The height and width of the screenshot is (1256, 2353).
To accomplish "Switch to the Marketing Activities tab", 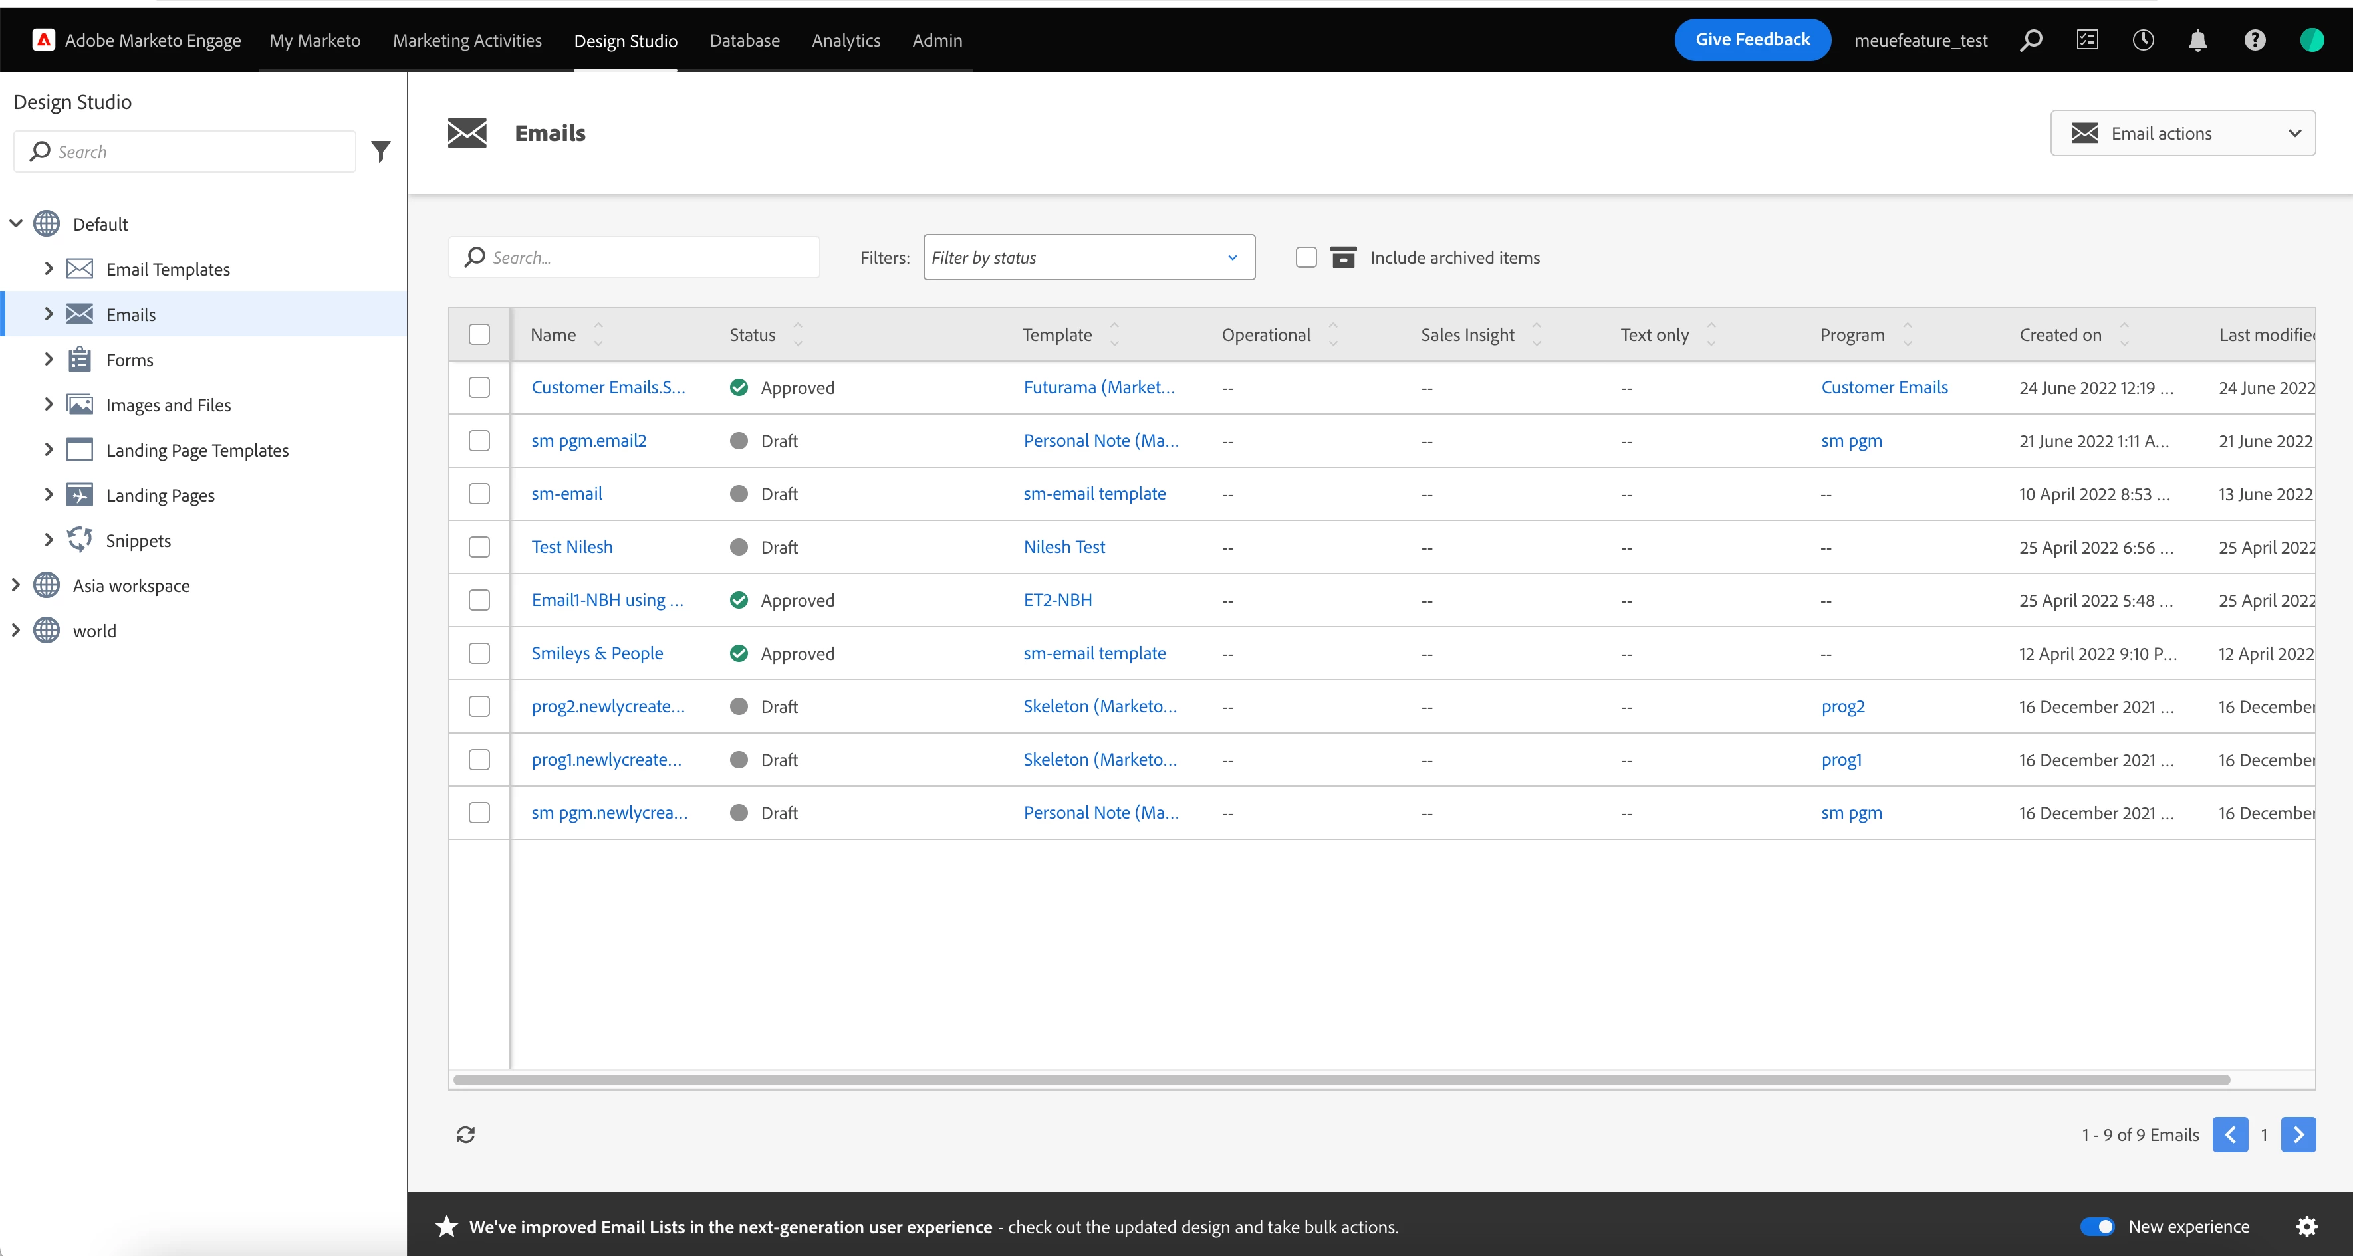I will [467, 40].
